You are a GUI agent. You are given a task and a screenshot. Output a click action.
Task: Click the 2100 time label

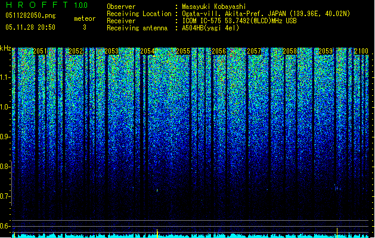(361, 51)
